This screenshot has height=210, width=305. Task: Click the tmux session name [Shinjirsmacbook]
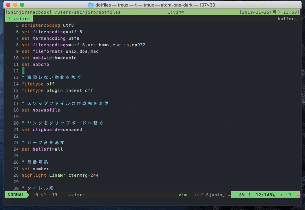click(29, 12)
